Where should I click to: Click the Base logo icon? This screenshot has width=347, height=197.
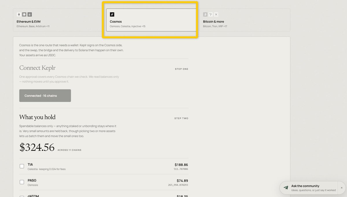[x=24, y=14]
